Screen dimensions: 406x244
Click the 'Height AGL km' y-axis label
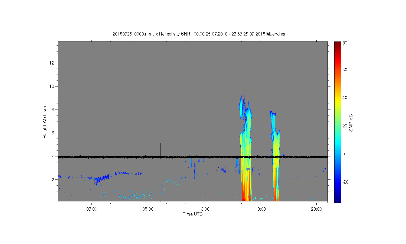(45, 122)
